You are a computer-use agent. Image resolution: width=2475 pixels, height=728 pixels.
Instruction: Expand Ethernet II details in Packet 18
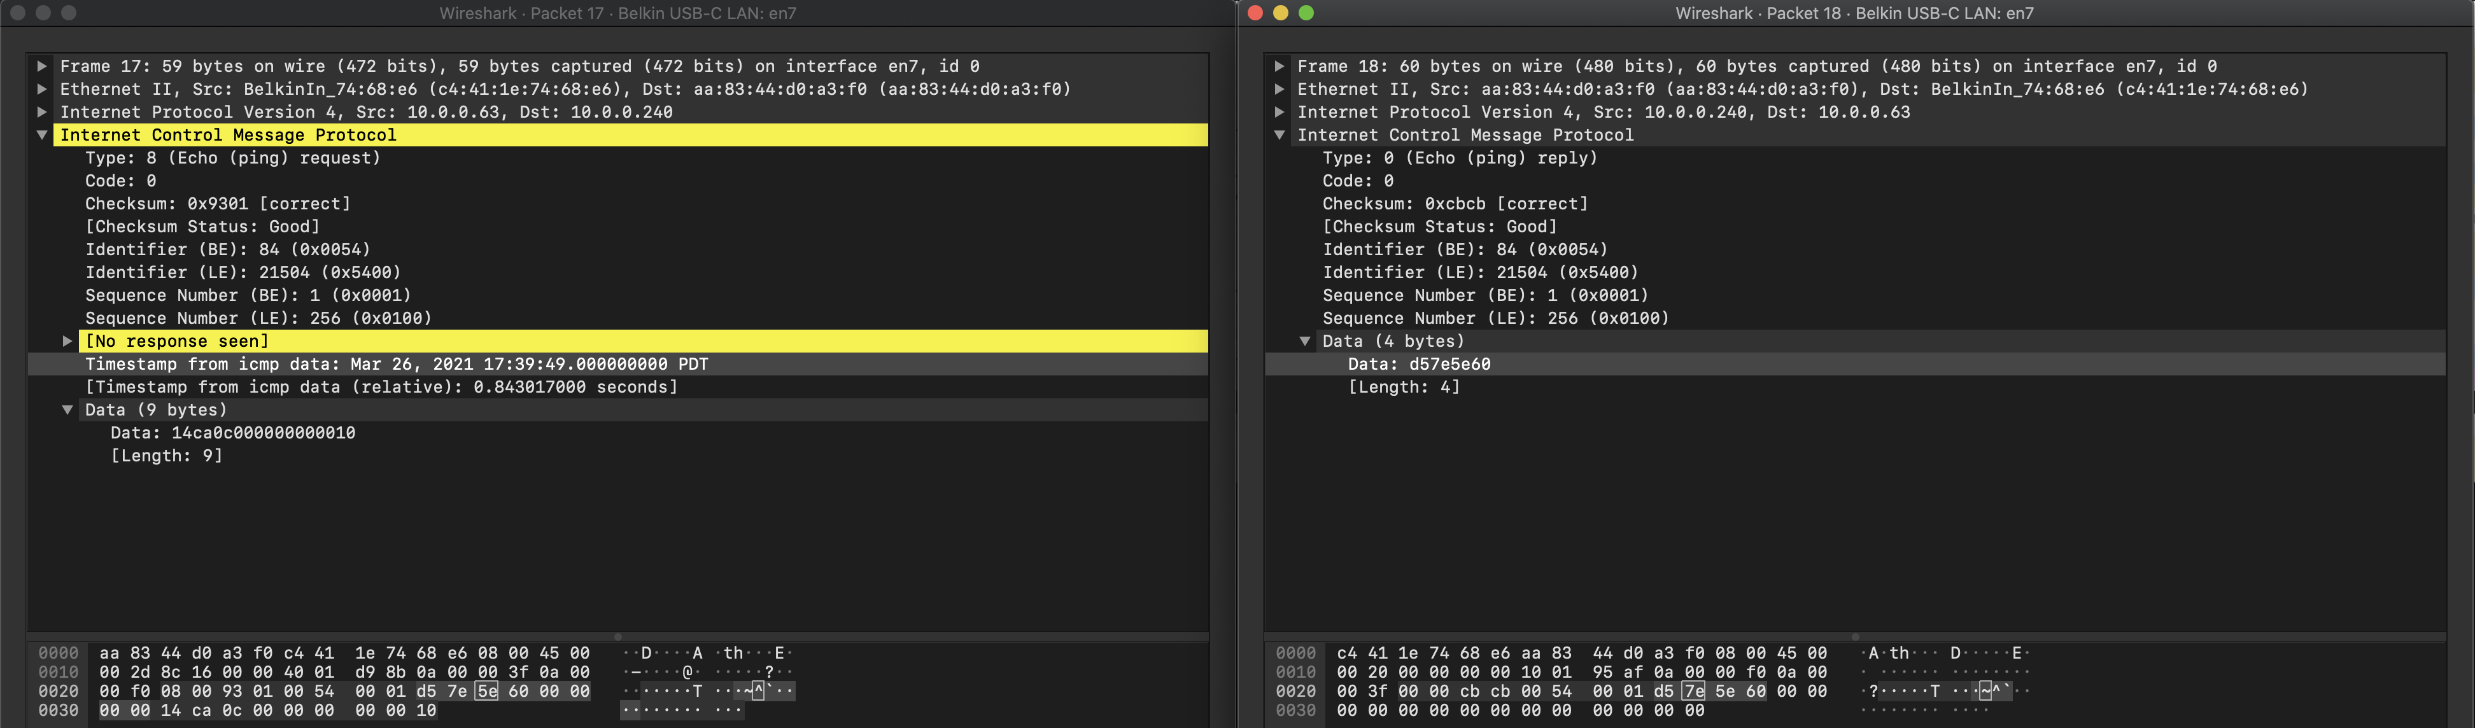coord(1279,88)
